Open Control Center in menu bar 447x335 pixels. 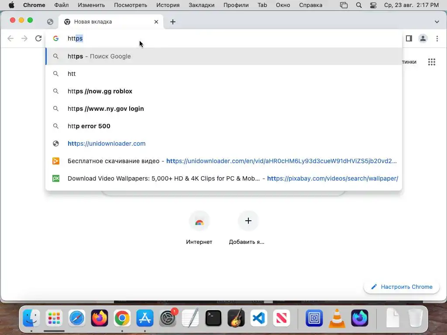[373, 5]
